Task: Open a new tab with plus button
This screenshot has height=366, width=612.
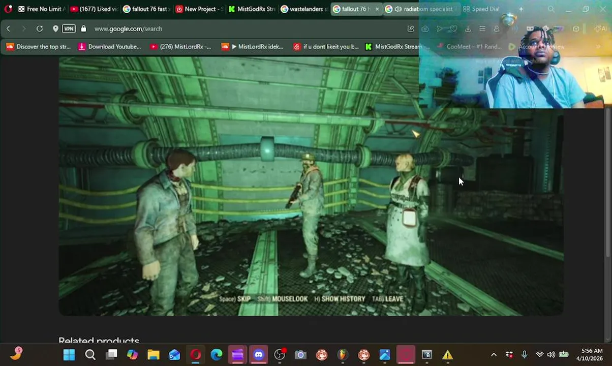Action: click(x=521, y=9)
